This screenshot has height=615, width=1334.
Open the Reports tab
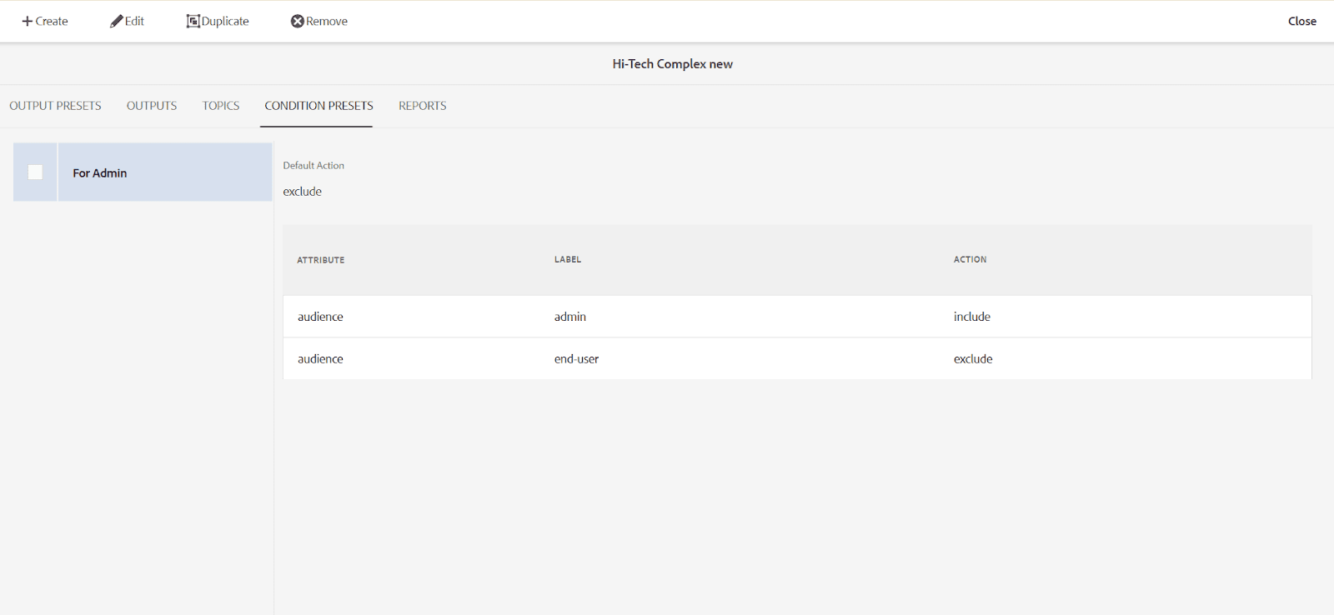click(422, 106)
